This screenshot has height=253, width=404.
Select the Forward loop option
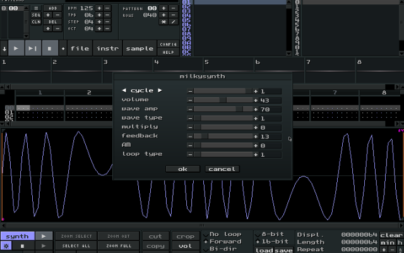coord(223,242)
